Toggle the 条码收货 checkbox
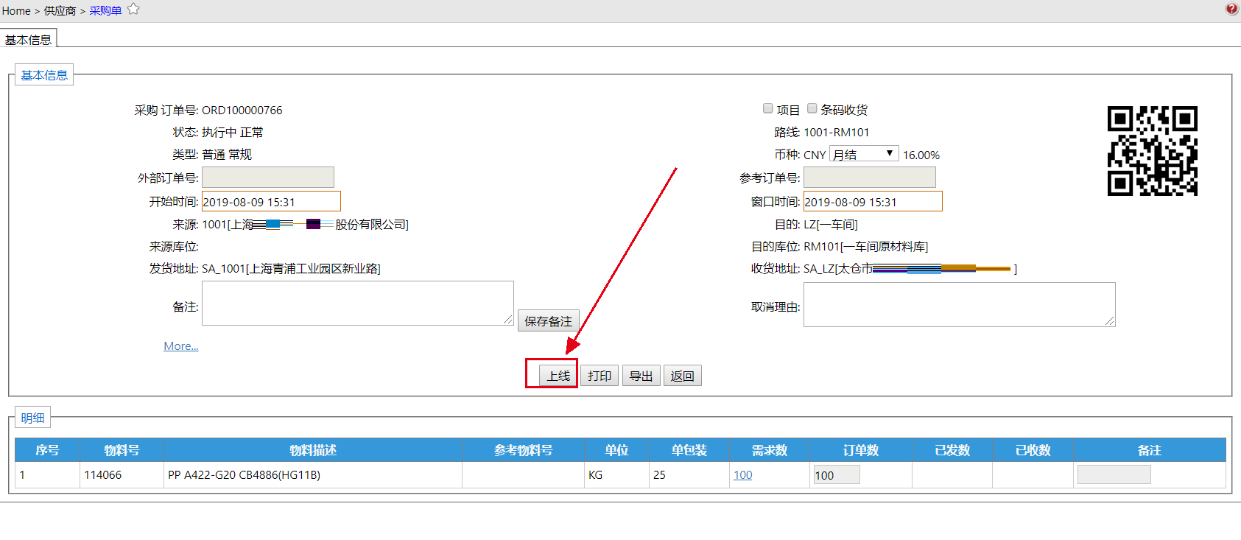The width and height of the screenshot is (1241, 540). tap(812, 108)
